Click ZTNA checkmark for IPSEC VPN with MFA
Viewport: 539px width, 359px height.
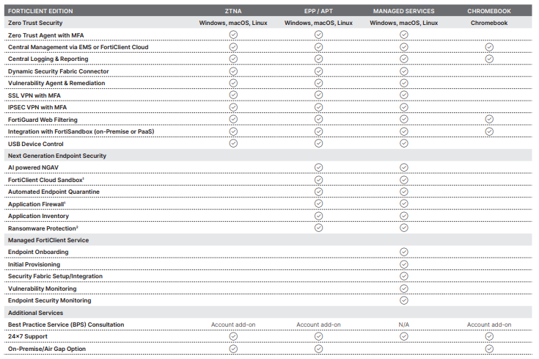click(233, 107)
